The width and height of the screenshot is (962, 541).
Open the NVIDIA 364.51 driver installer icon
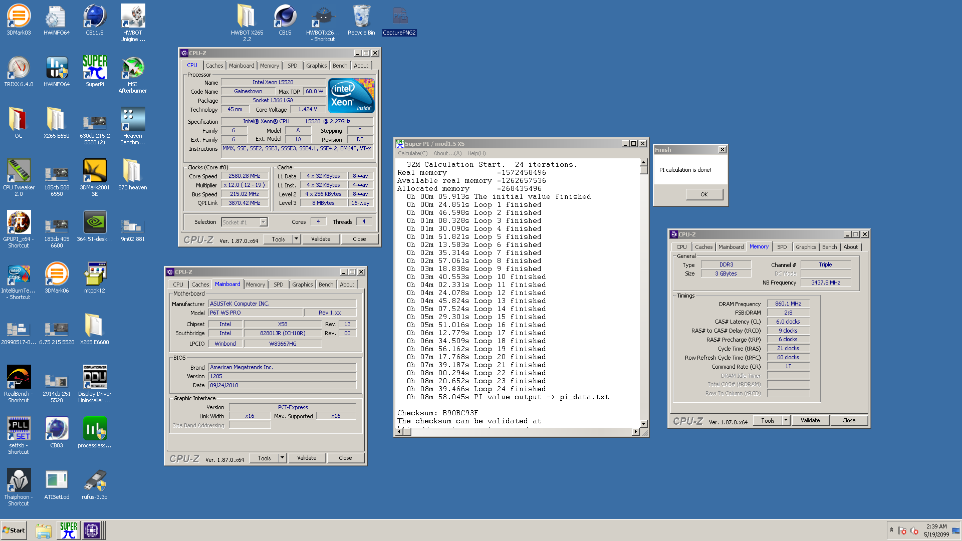95,226
